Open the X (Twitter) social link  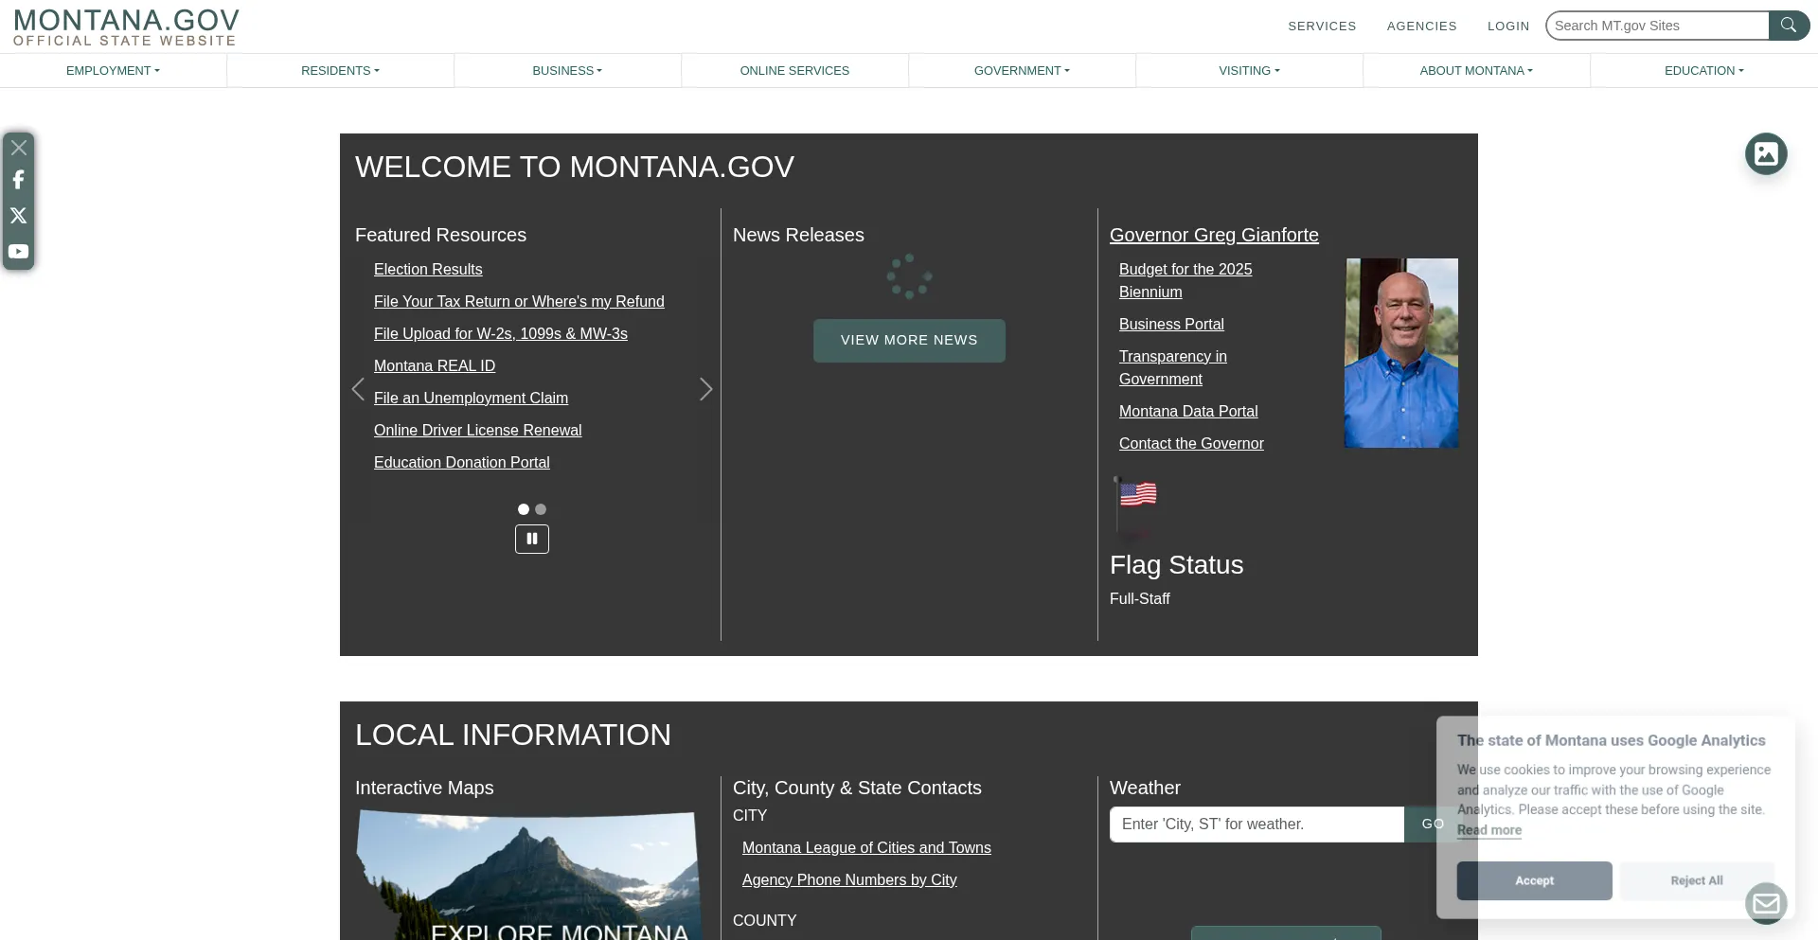click(18, 216)
